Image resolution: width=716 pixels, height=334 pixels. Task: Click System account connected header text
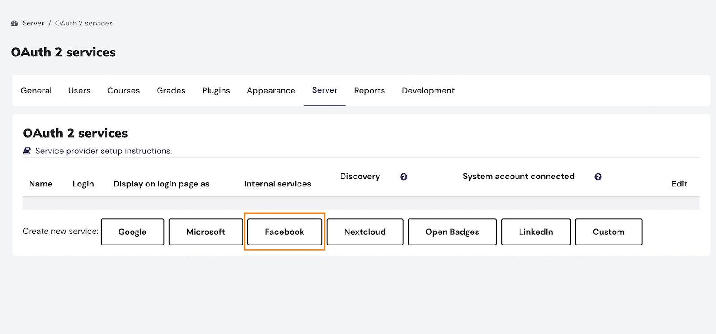pyautogui.click(x=519, y=176)
